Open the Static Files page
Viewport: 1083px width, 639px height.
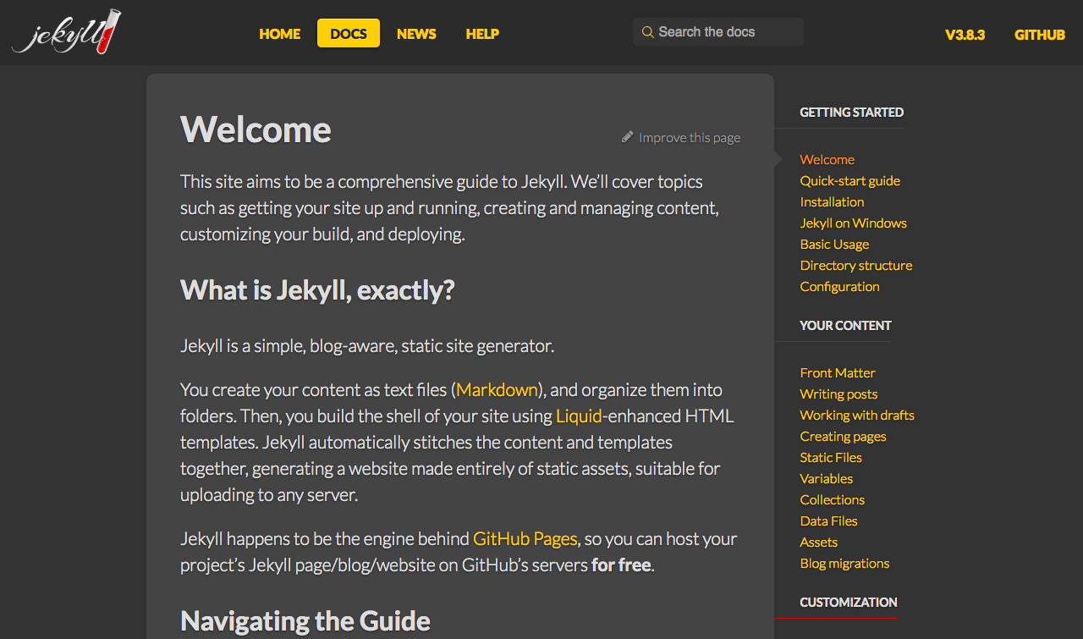(x=832, y=457)
